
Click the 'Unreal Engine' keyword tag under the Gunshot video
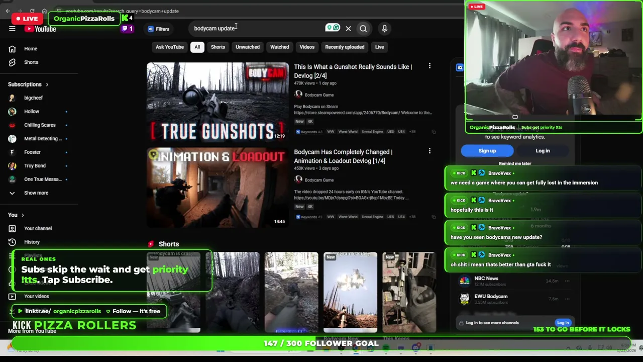coord(372,132)
